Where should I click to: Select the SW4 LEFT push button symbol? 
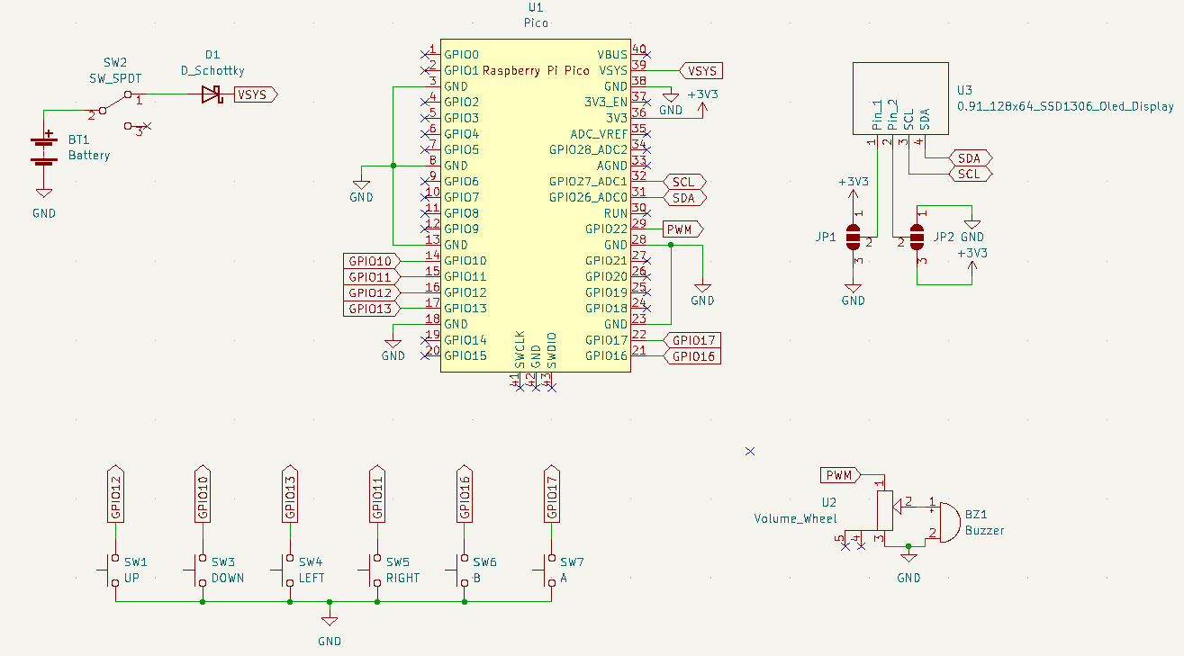[x=286, y=569]
